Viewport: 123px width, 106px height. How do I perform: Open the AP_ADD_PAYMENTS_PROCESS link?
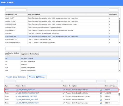point(27,100)
